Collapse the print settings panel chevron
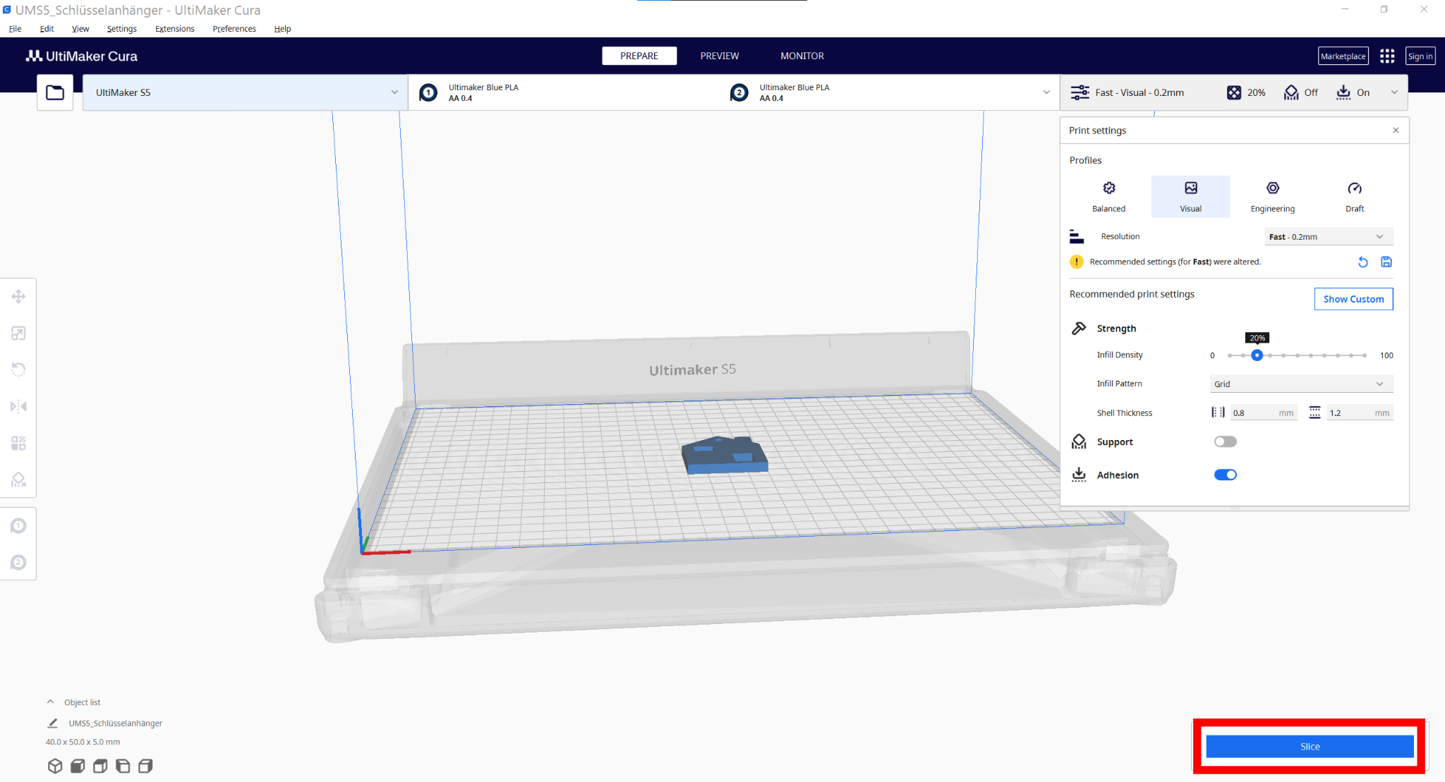Viewport: 1445px width, 782px height. pyautogui.click(x=1394, y=92)
